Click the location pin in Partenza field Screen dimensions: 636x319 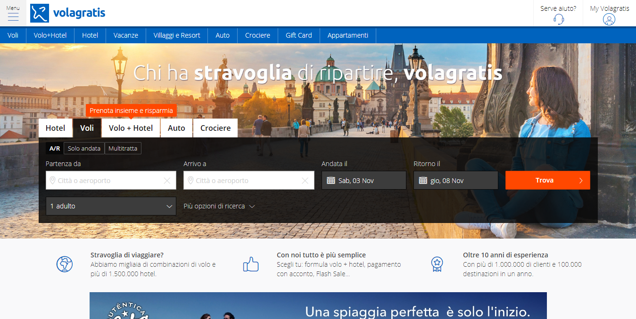(x=52, y=180)
